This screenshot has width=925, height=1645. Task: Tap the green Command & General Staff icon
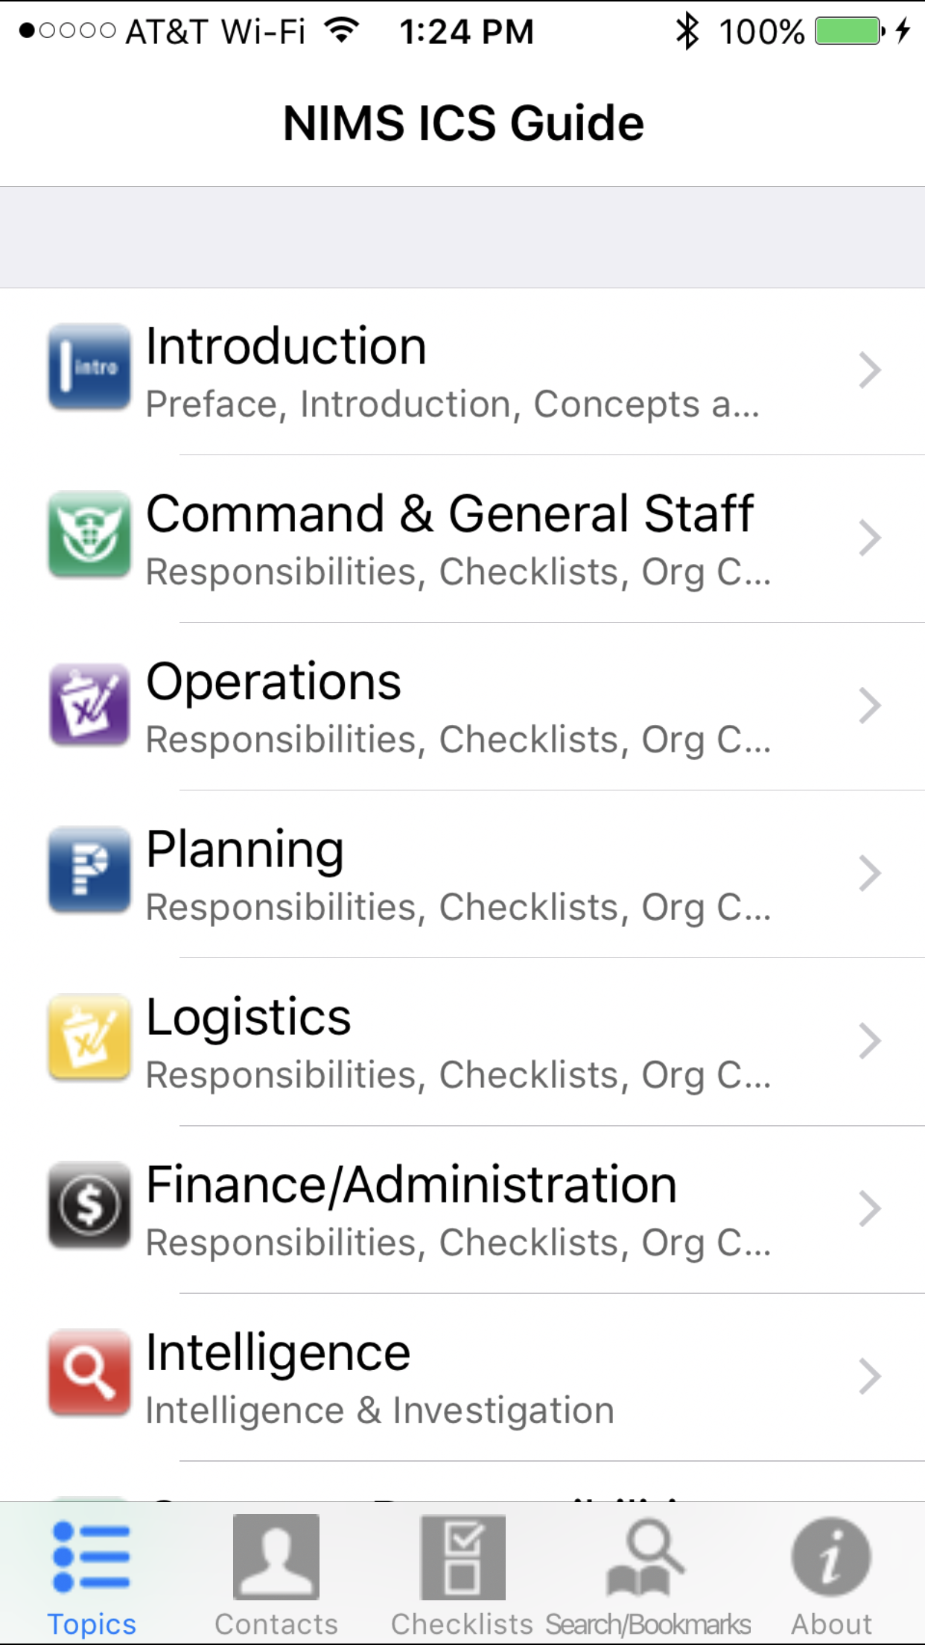[x=89, y=534]
